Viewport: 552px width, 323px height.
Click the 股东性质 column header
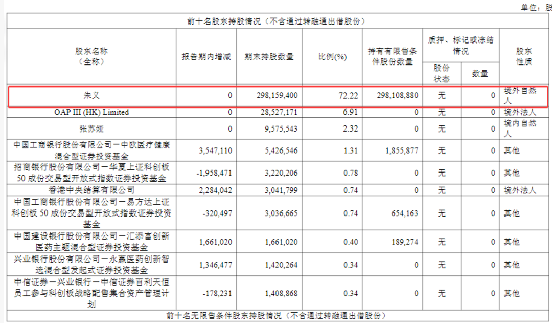pos(524,56)
